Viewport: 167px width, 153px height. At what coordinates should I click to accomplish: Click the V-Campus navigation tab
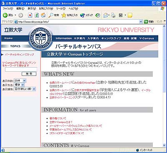[x=147, y=38]
